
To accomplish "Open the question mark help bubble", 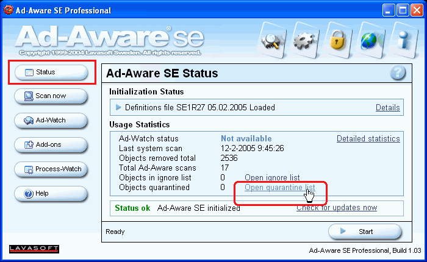I will (x=398, y=73).
